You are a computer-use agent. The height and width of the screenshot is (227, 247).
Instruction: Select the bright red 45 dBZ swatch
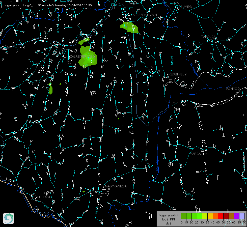pyautogui.click(x=221, y=216)
